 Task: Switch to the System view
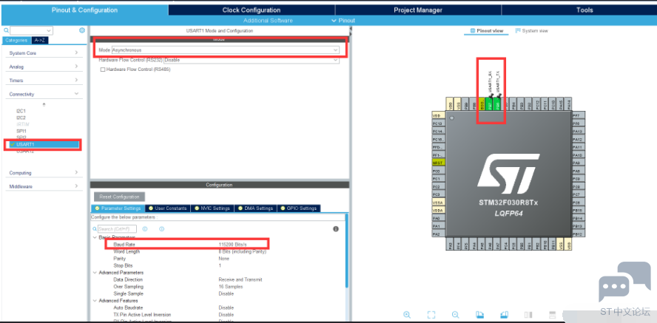click(531, 31)
